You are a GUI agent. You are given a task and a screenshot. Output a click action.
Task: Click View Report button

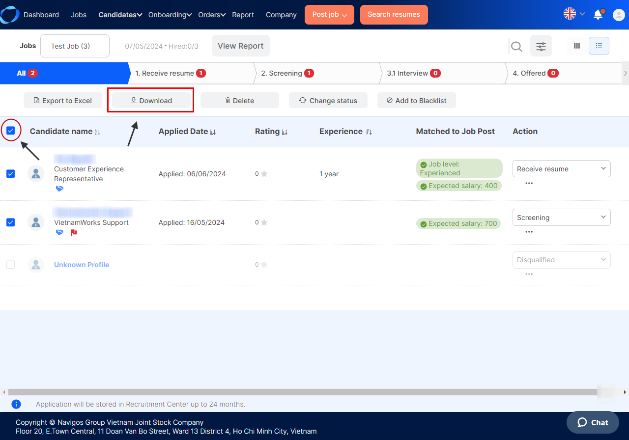[241, 46]
